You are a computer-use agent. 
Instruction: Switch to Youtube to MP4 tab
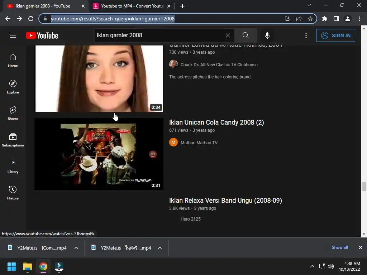click(132, 6)
